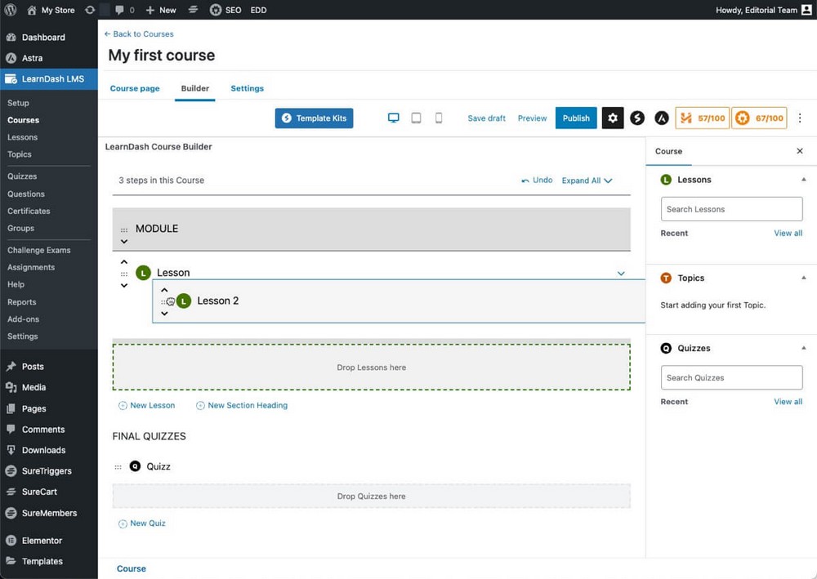Screen dimensions: 817x579
Task: Open the SEO admin bar menu
Action: point(225,10)
